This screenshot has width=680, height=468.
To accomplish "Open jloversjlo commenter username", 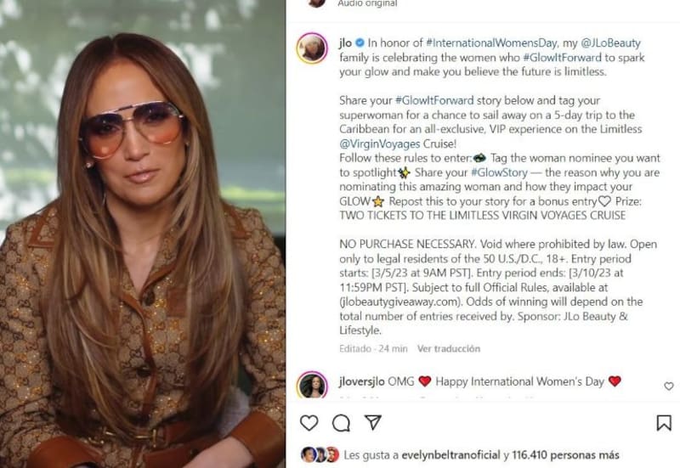I will [x=362, y=381].
